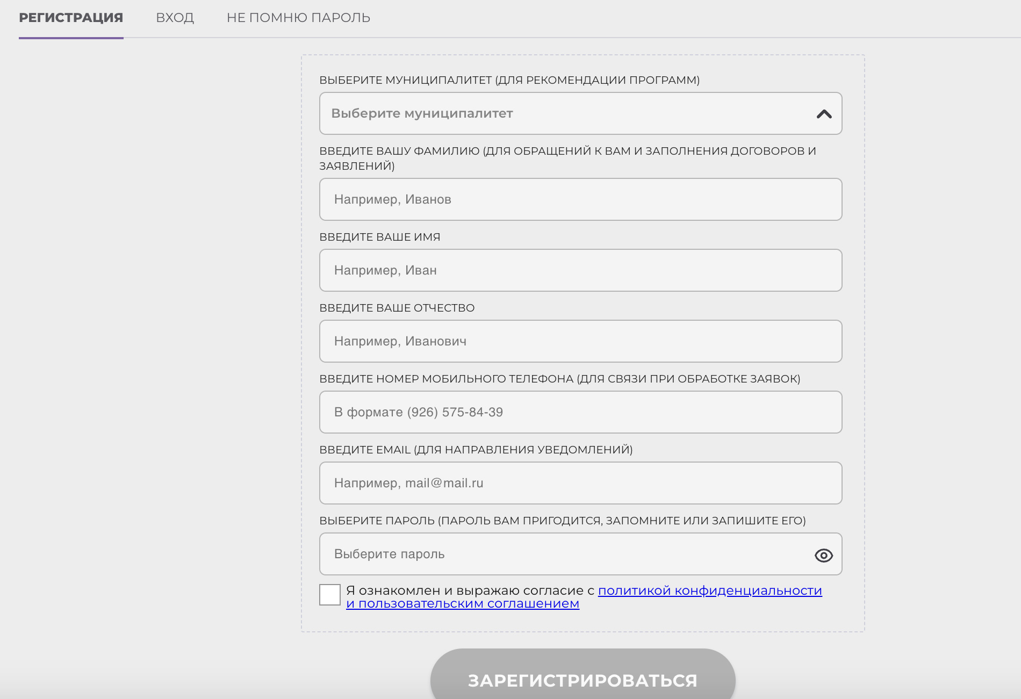
Task: Click the ВВЕДИТЕ ВАШЕ ИМЯ label
Action: click(x=380, y=237)
